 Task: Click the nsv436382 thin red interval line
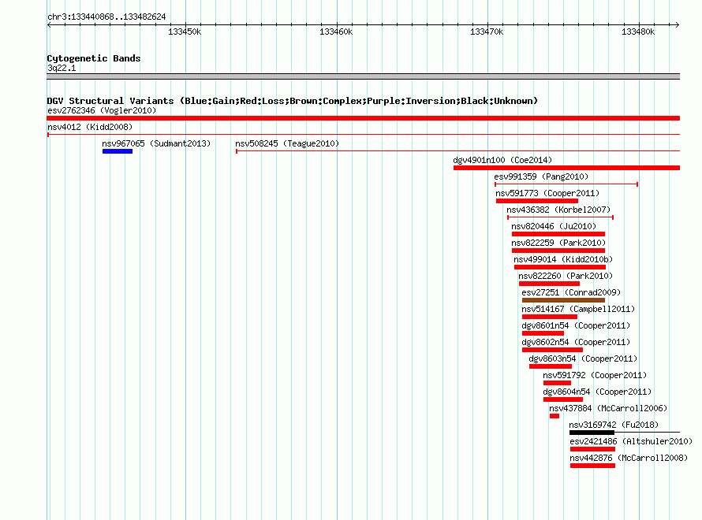pos(561,217)
